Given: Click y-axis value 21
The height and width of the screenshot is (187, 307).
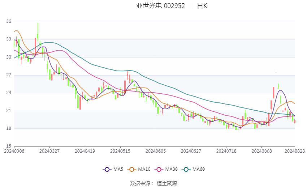Looking at the screenshot, I should click(9, 111).
